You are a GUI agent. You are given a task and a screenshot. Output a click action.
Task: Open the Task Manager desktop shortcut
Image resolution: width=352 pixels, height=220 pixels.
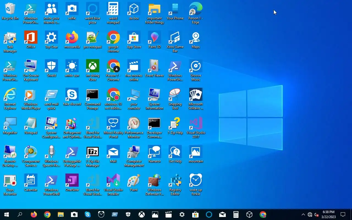pyautogui.click(x=10, y=42)
